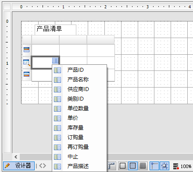Screen dimensions: 193x172
Task: Select the 产品清单 title text box
Action: [x=55, y=30]
